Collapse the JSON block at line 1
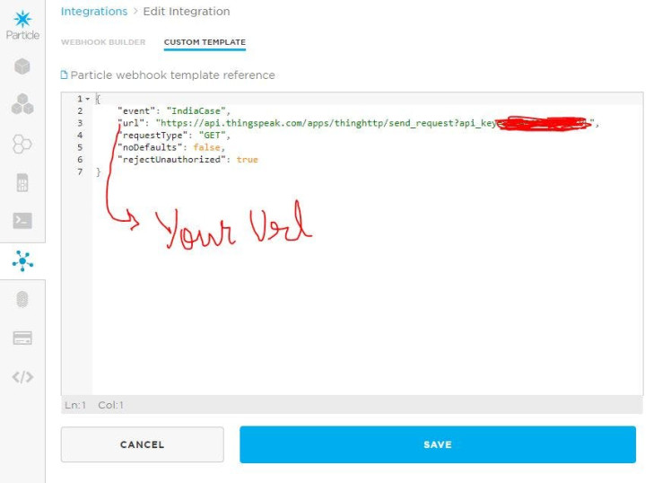This screenshot has width=671, height=483. [x=88, y=99]
